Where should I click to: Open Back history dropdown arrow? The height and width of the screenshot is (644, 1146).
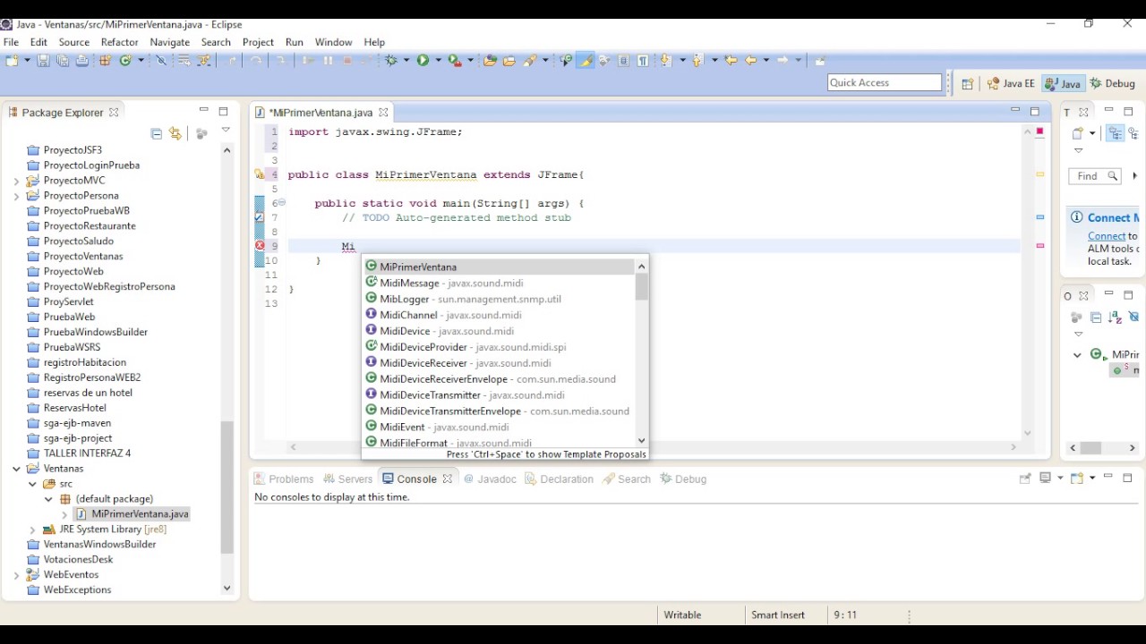tap(765, 60)
